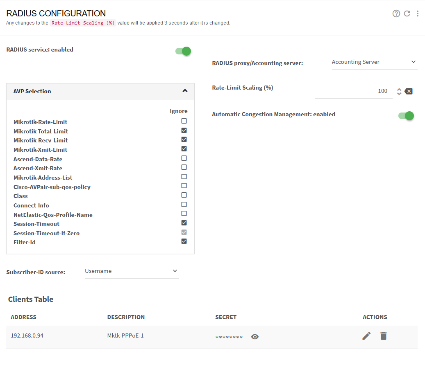
Task: Edit the Mktk-PPPoE-1 client entry
Action: [x=366, y=335]
